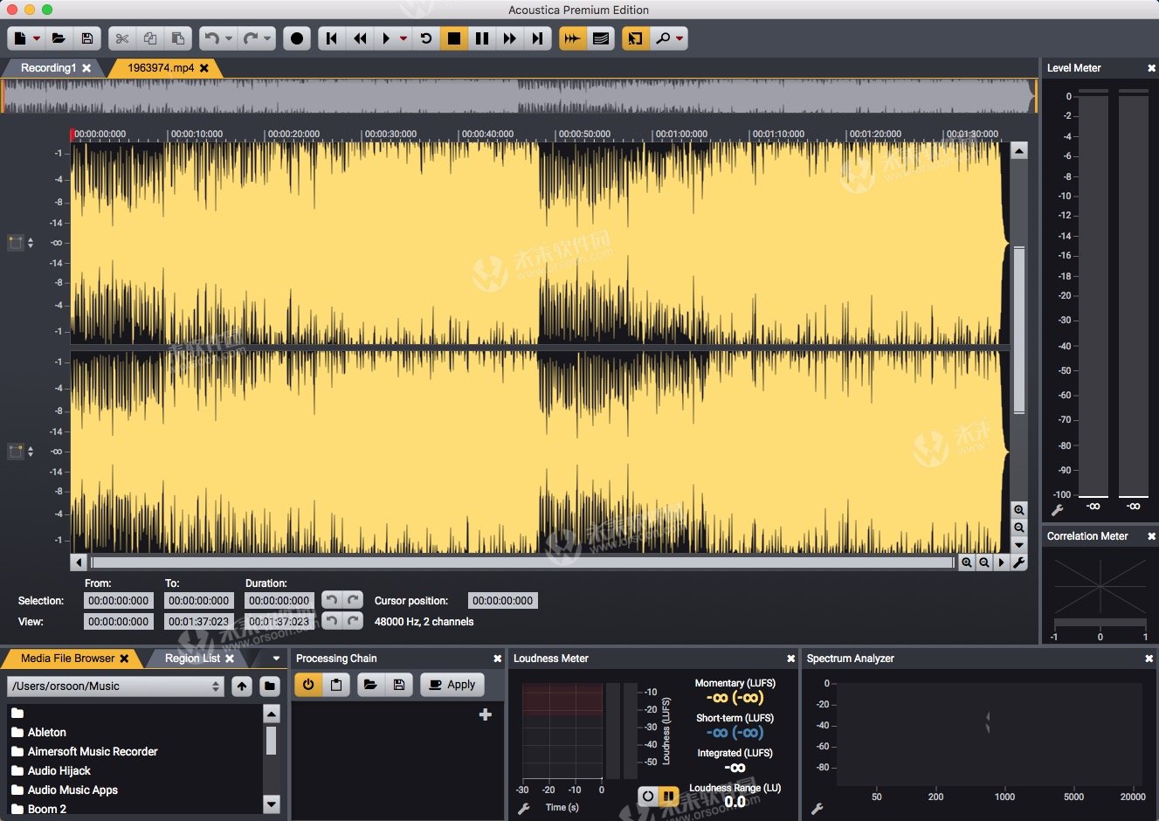Open Loudness Meter settings wrench

coord(524,809)
